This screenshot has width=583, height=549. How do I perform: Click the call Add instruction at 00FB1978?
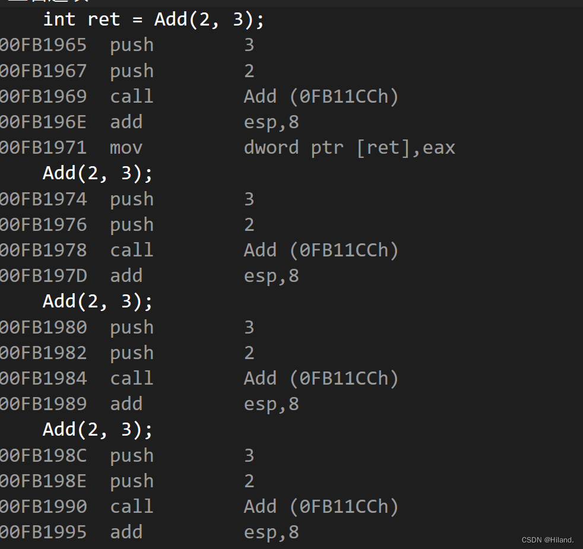(x=132, y=250)
